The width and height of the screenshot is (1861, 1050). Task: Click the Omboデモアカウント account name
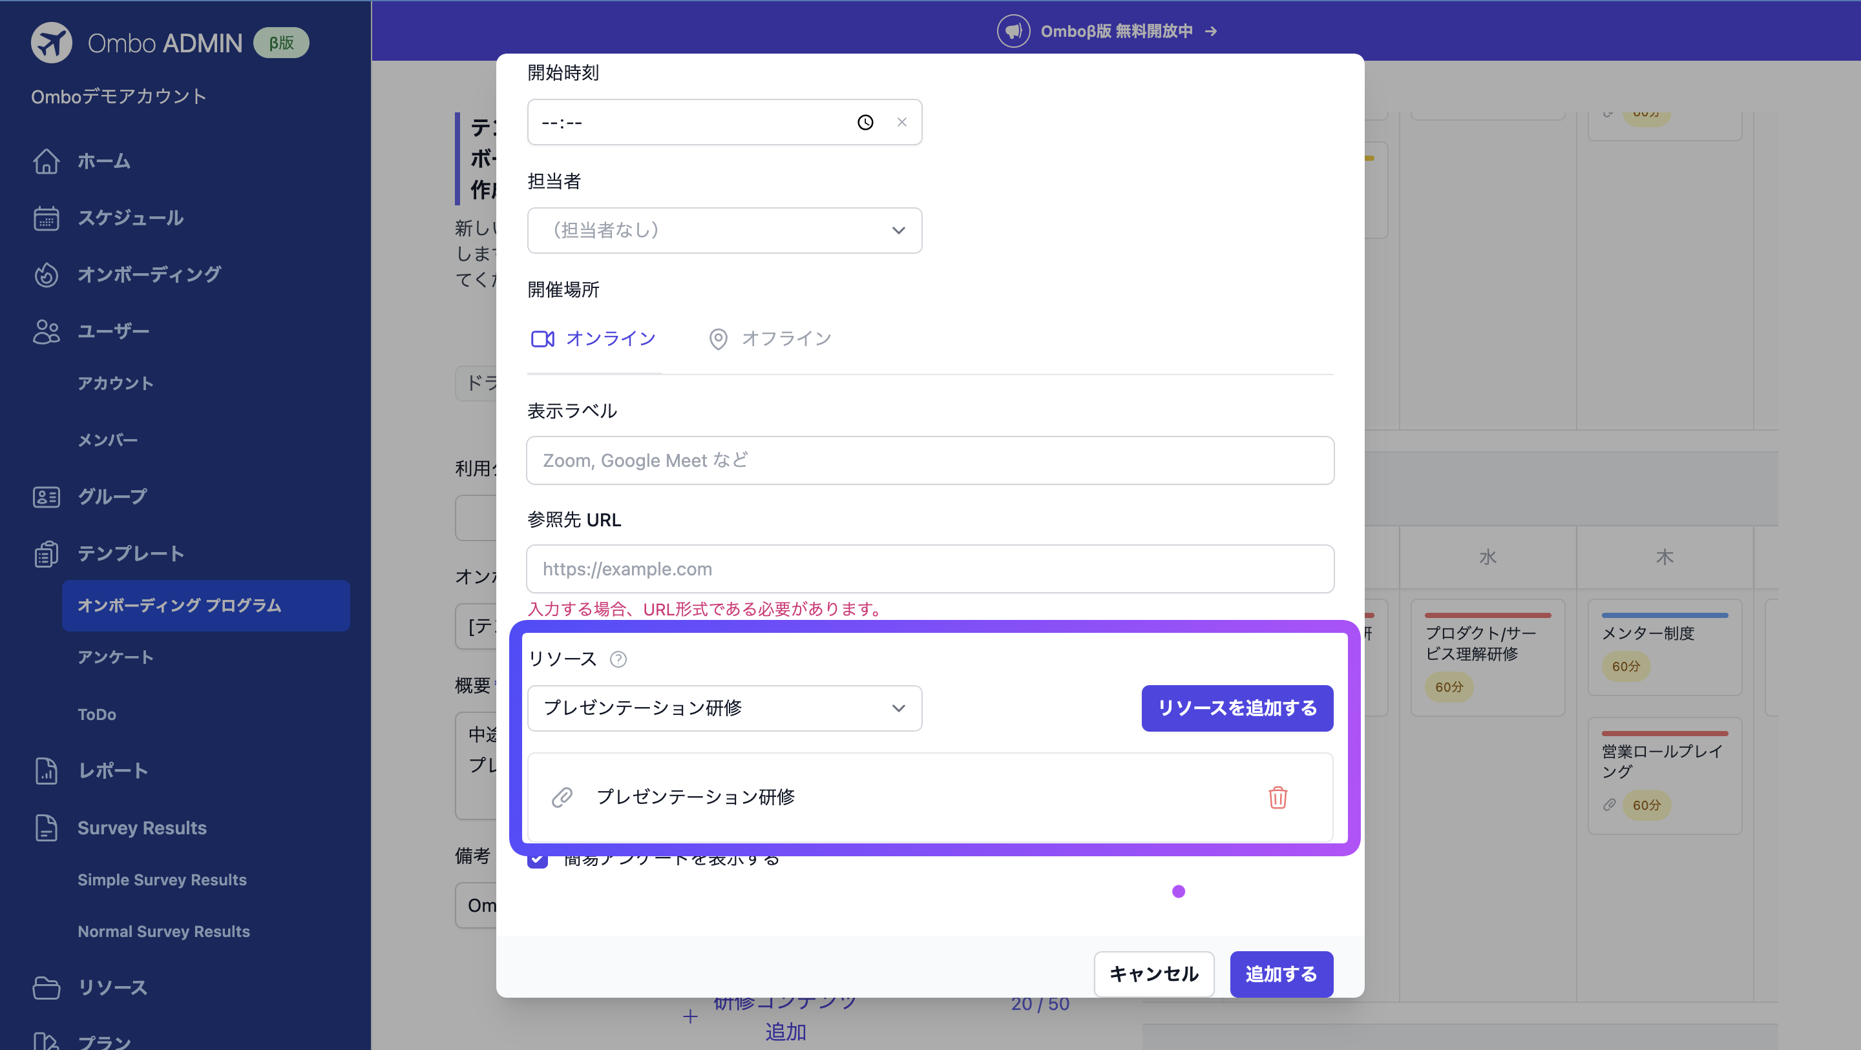[x=118, y=96]
